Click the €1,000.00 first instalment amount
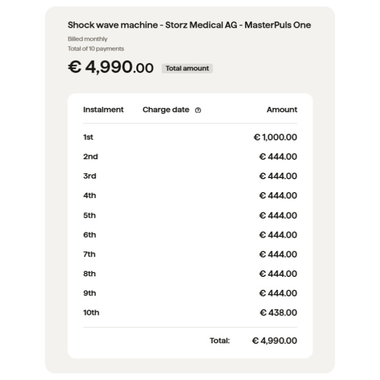This screenshot has height=380, width=380. point(275,137)
